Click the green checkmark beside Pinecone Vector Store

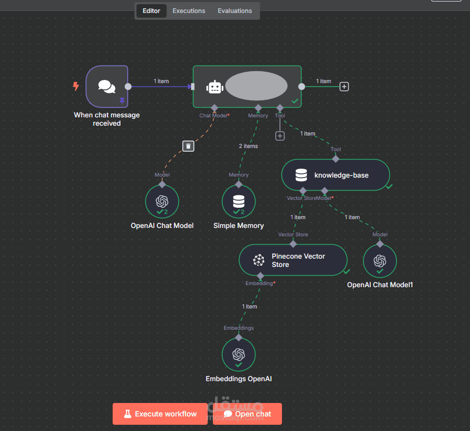point(347,272)
